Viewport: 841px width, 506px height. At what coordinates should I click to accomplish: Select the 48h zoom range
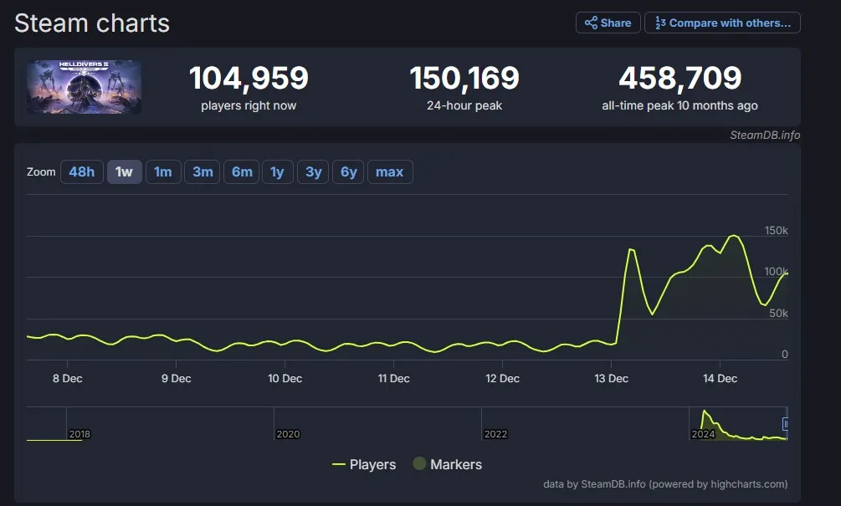81,172
